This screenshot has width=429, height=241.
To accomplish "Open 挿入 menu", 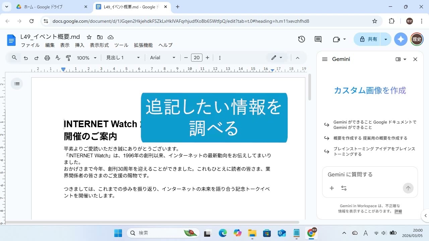I will [79, 45].
